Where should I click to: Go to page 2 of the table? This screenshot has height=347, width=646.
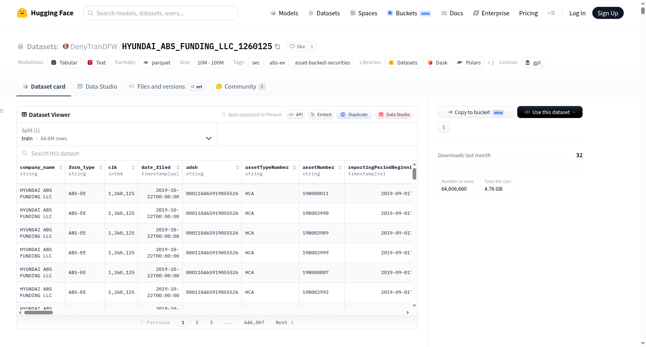coord(197,322)
